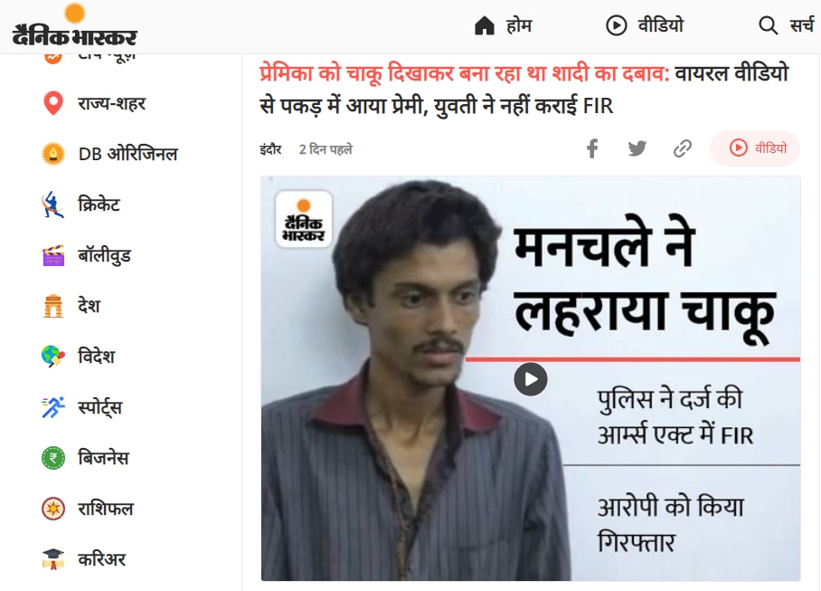Select the बिजनेस rupee icon

[x=52, y=458]
